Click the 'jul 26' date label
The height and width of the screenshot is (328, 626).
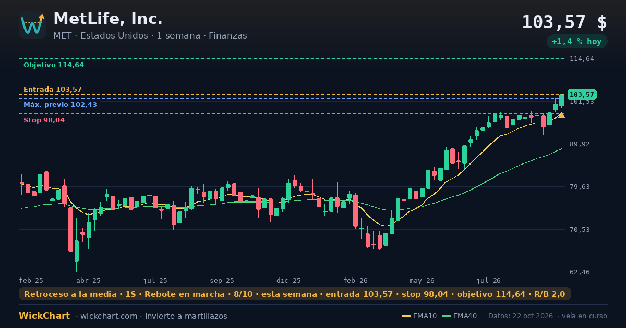point(489,280)
